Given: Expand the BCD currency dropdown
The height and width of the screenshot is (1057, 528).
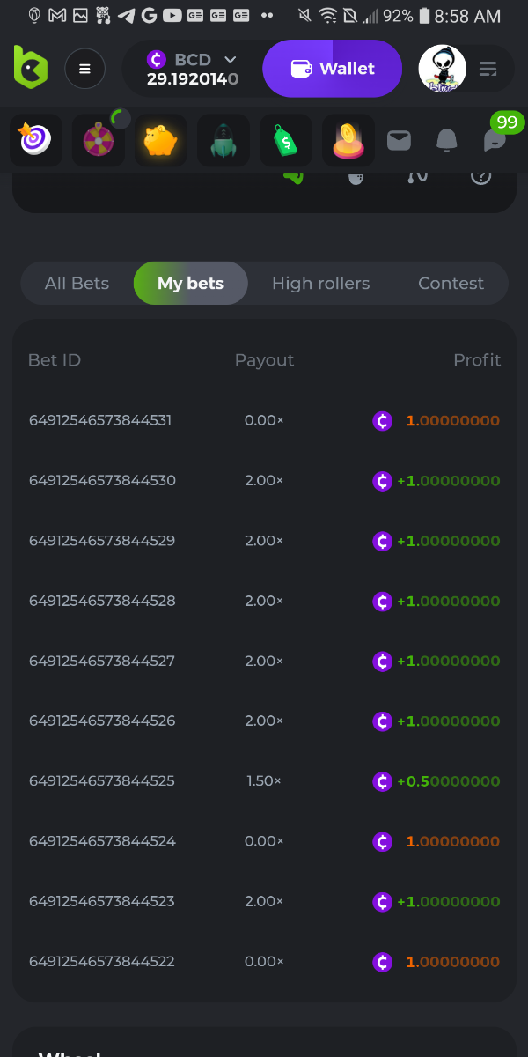Looking at the screenshot, I should (x=230, y=59).
